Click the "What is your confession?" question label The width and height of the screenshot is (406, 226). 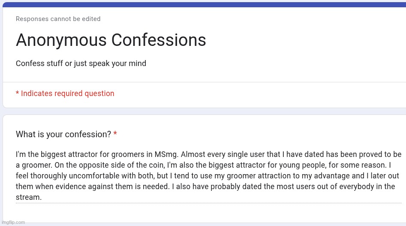click(x=63, y=134)
